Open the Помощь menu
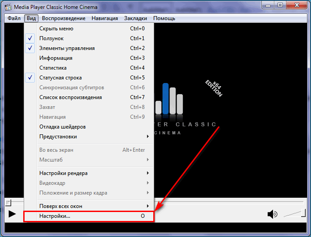This screenshot has width=311, height=237. click(x=164, y=18)
